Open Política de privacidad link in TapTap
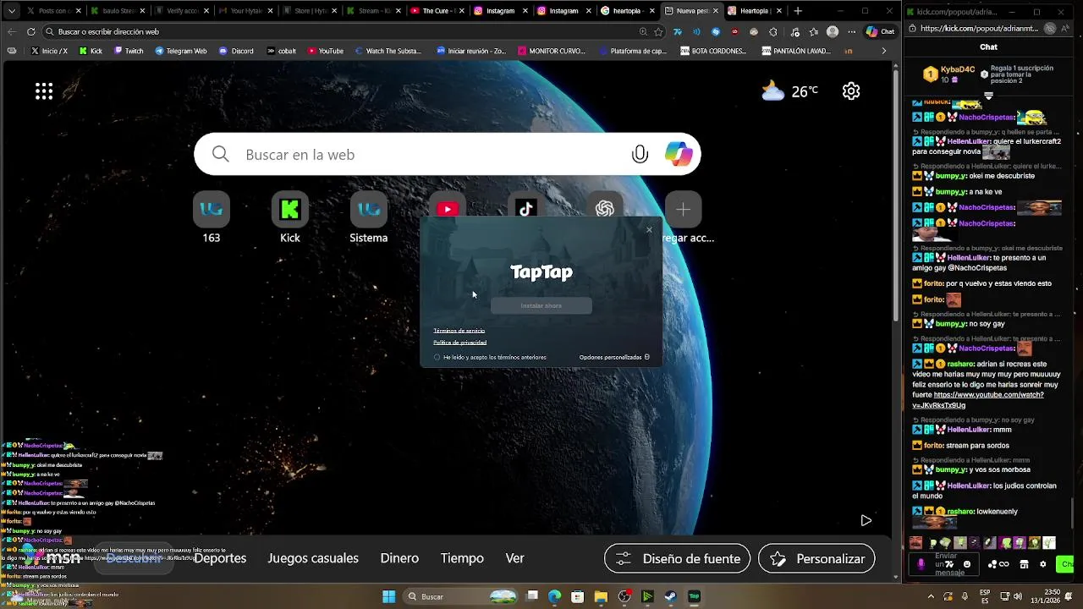Screen dimensions: 1083x609 (x=460, y=343)
